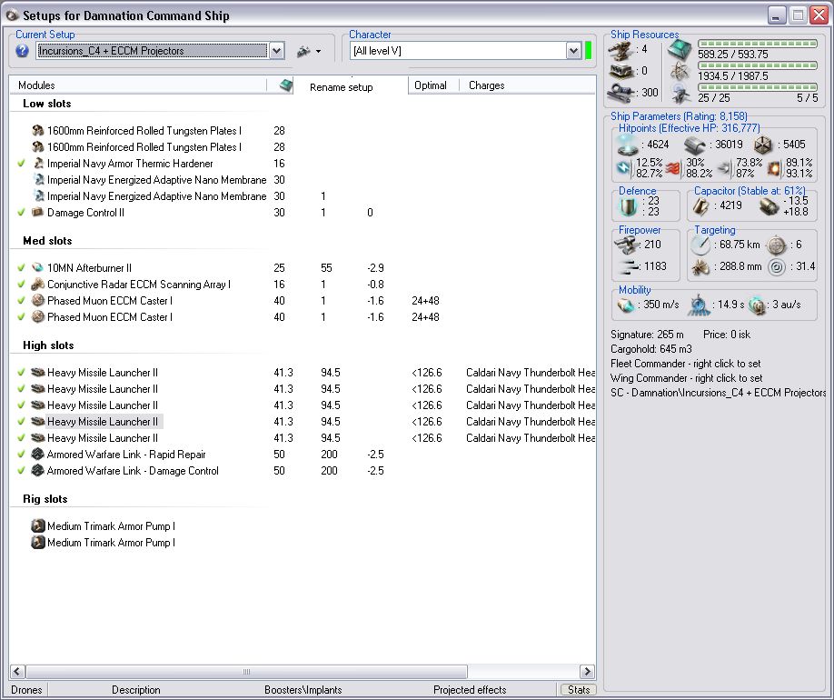
Task: Click the drone bay icon beside 25 / 25
Action: click(680, 94)
